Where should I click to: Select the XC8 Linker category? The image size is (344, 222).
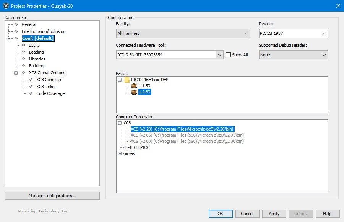click(x=46, y=87)
